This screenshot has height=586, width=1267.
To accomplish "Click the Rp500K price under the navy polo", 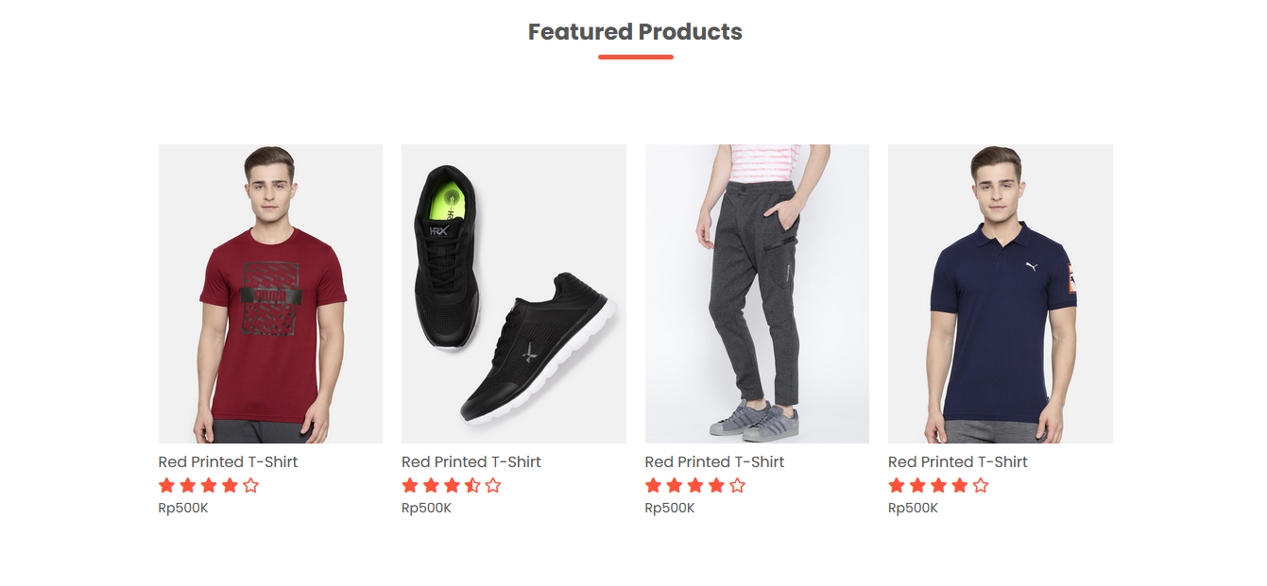I will point(913,509).
